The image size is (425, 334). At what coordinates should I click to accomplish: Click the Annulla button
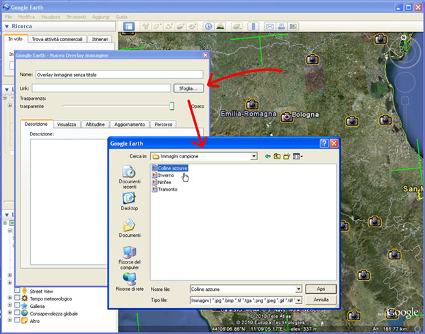click(x=321, y=300)
